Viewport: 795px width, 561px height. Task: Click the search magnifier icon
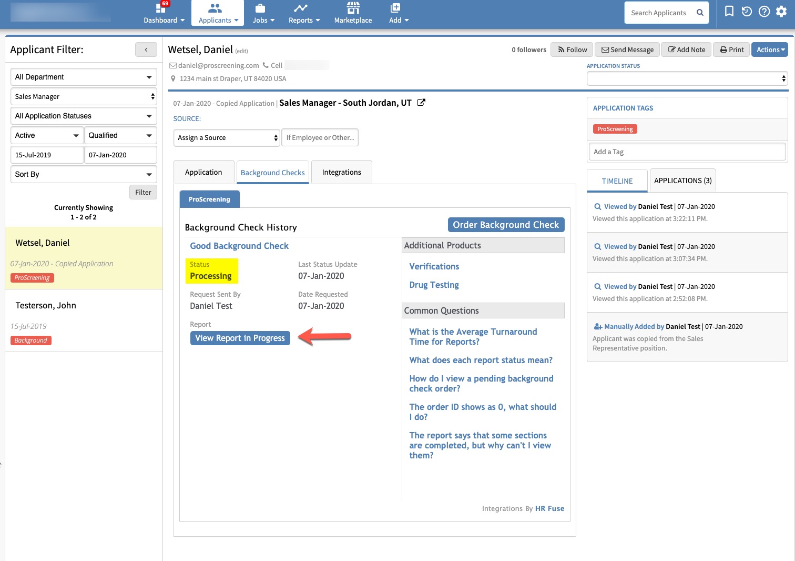[700, 13]
